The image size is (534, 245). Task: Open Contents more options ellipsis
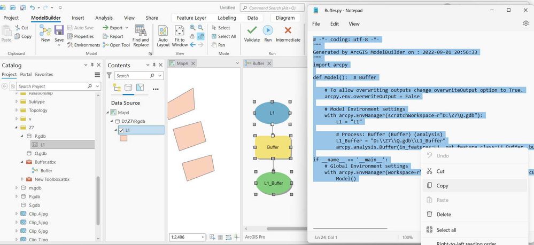[x=156, y=89]
